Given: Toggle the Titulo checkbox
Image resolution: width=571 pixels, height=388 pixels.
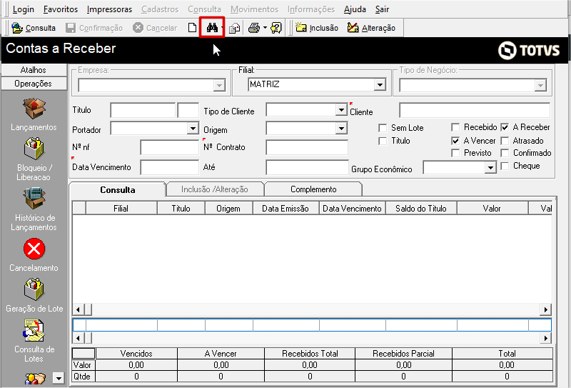Looking at the screenshot, I should [383, 141].
